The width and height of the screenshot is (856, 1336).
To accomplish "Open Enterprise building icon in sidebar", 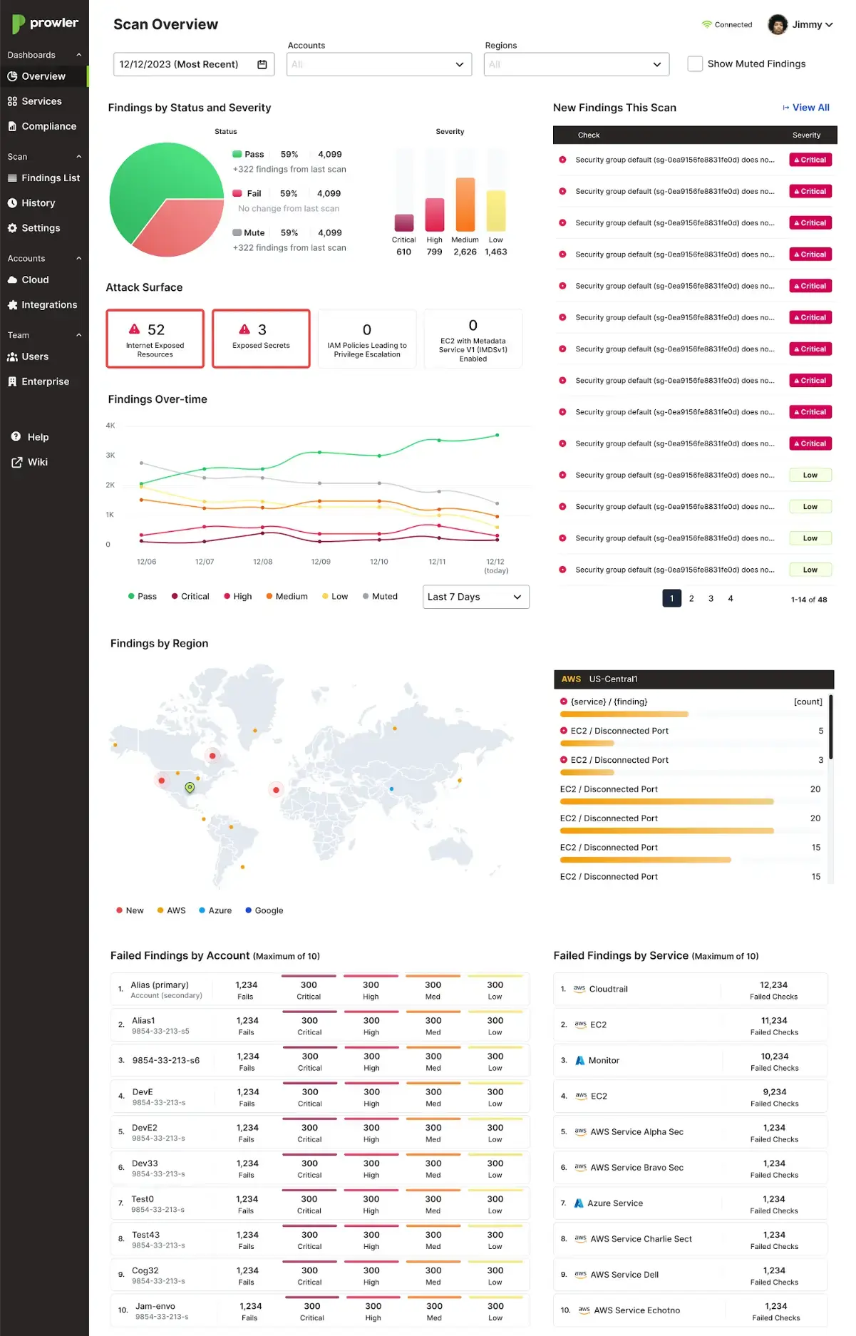I will [x=12, y=382].
